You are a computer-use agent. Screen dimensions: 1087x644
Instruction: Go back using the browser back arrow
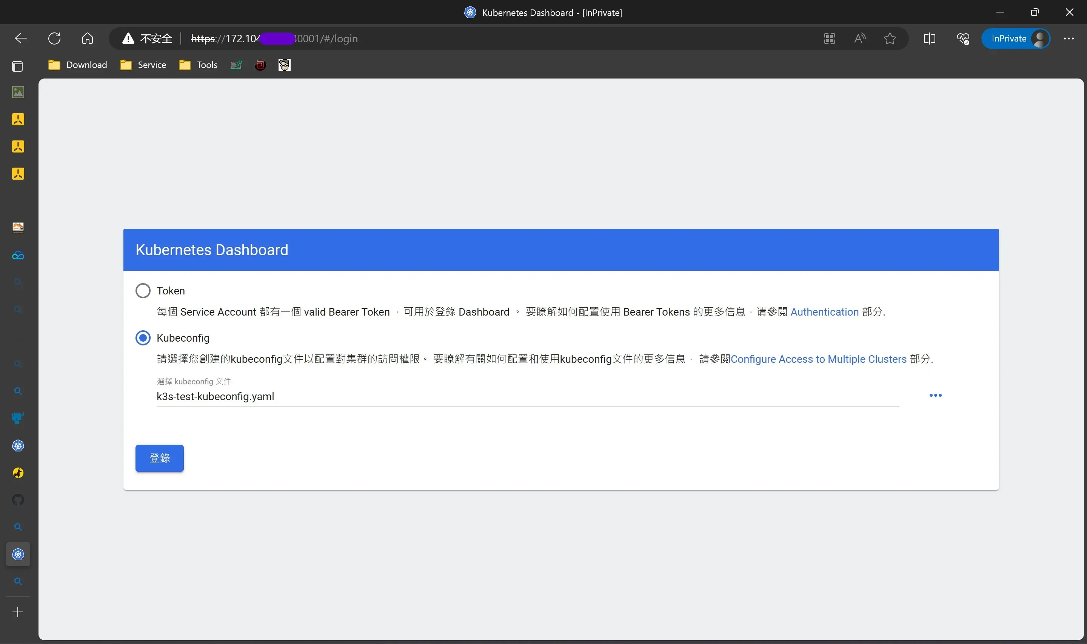[21, 39]
